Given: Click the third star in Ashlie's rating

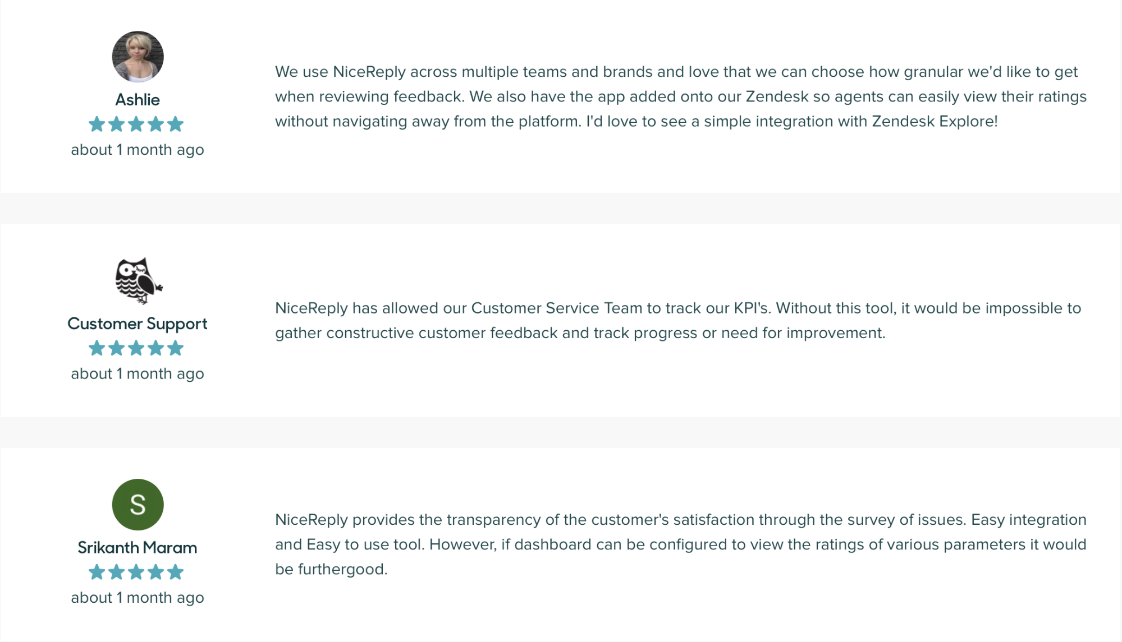Looking at the screenshot, I should [x=136, y=124].
